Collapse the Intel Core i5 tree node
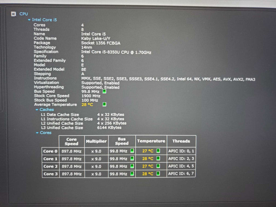Image resolution: width=276 pixels, height=207 pixels. point(29,20)
